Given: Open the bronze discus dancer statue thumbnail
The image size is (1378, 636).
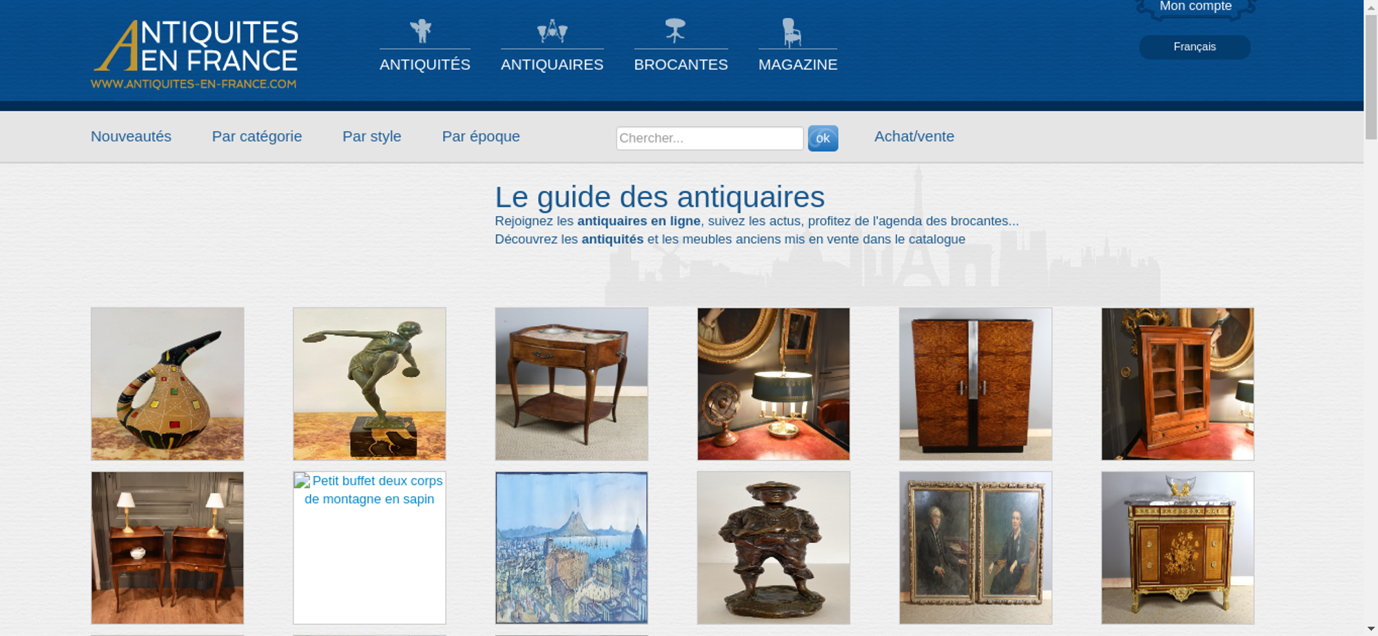Looking at the screenshot, I should tap(369, 384).
